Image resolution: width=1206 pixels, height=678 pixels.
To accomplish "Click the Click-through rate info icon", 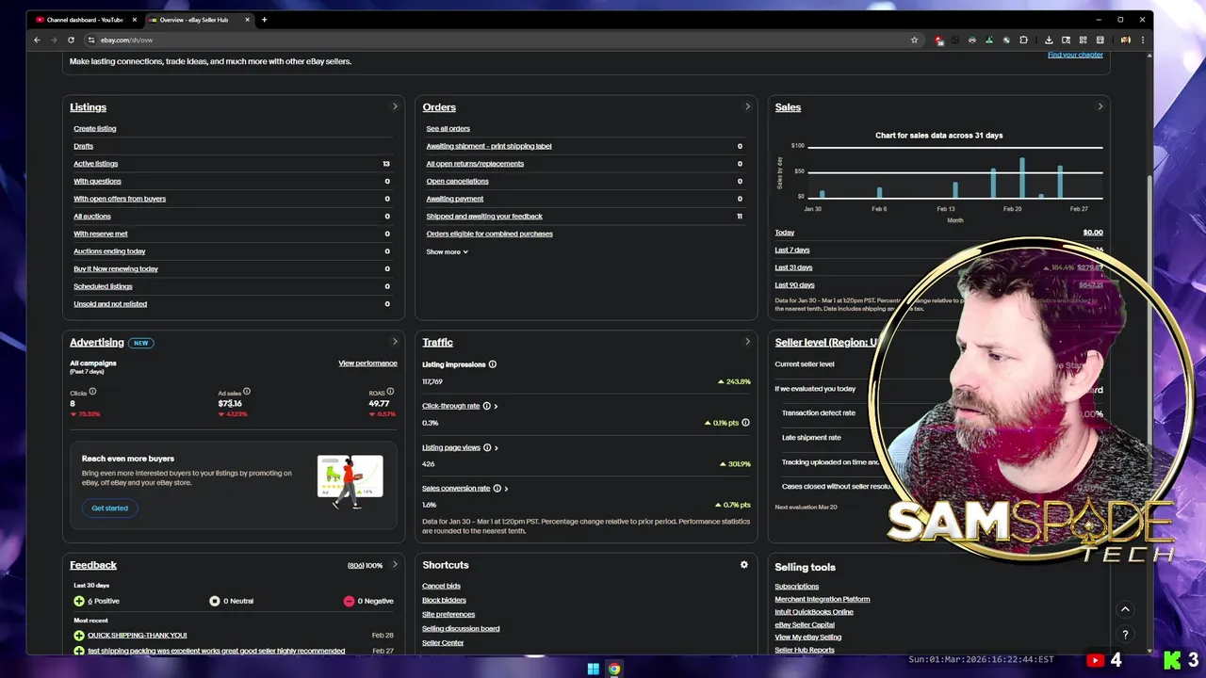I will [x=486, y=406].
